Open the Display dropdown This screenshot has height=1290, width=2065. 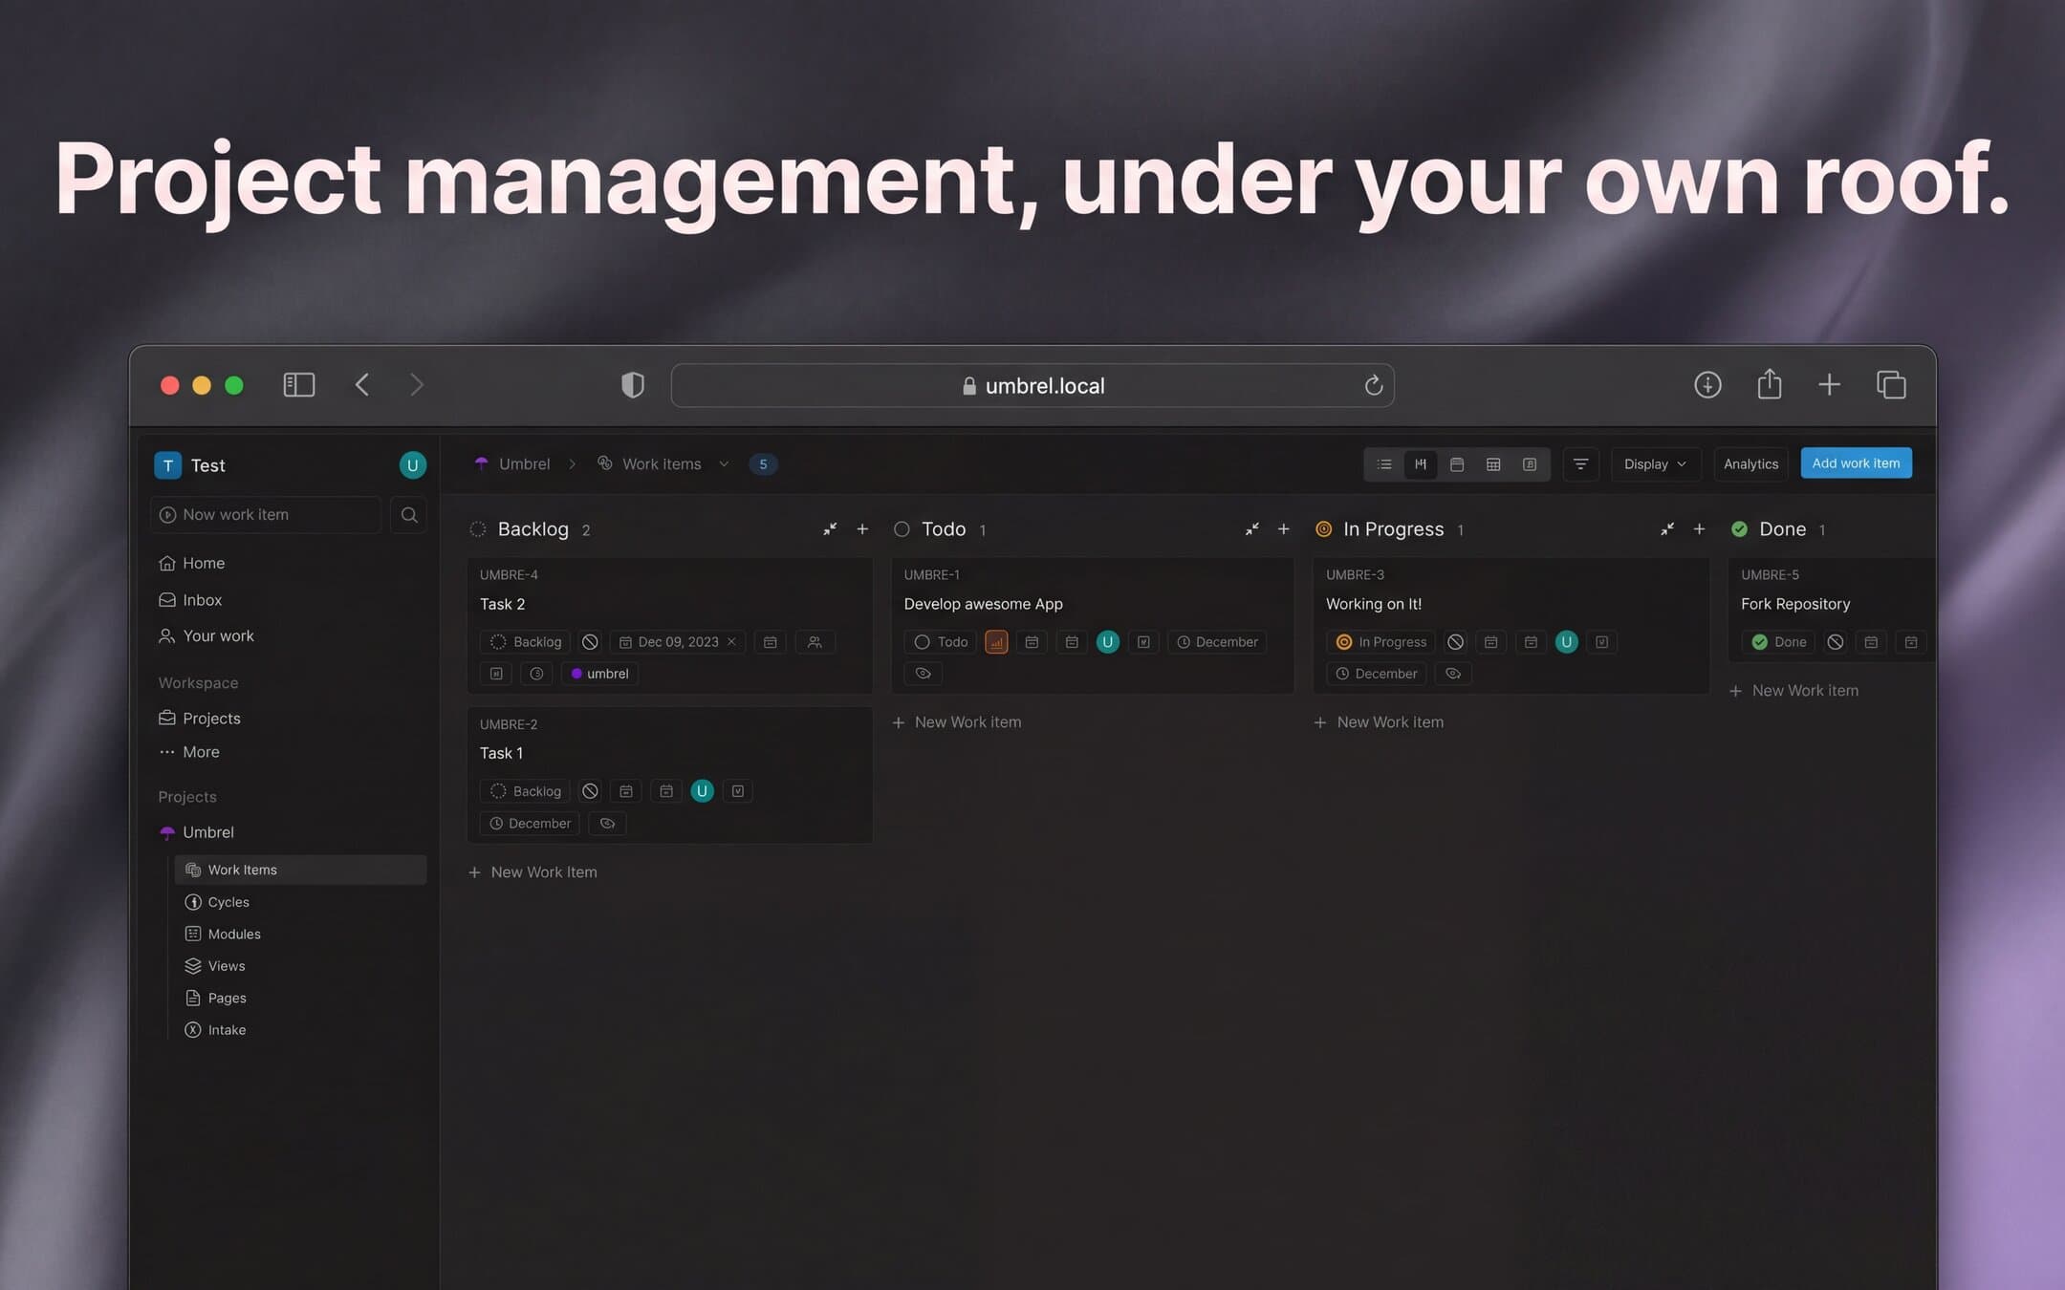(1654, 464)
